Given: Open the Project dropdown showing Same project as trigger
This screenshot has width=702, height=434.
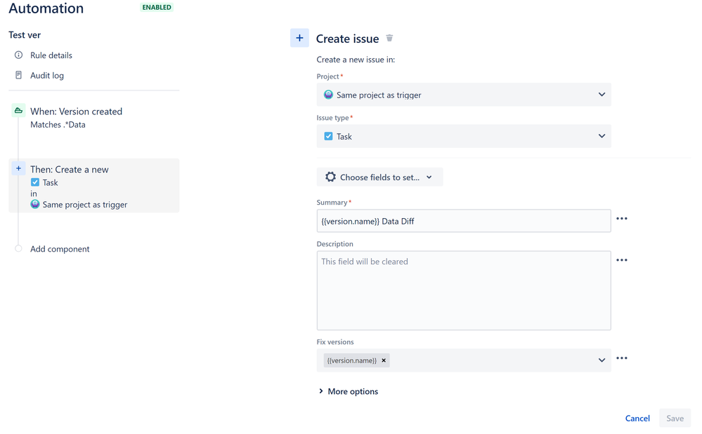Looking at the screenshot, I should [463, 95].
